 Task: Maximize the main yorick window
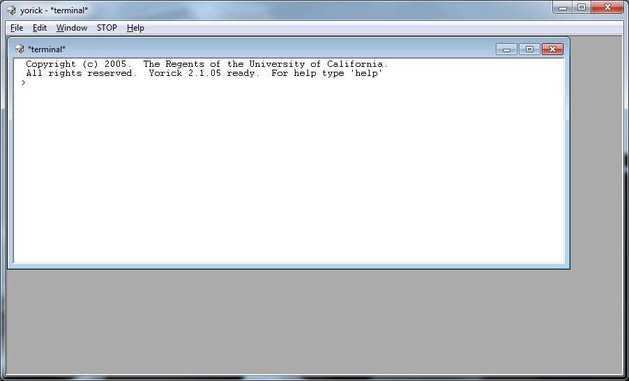(581, 8)
